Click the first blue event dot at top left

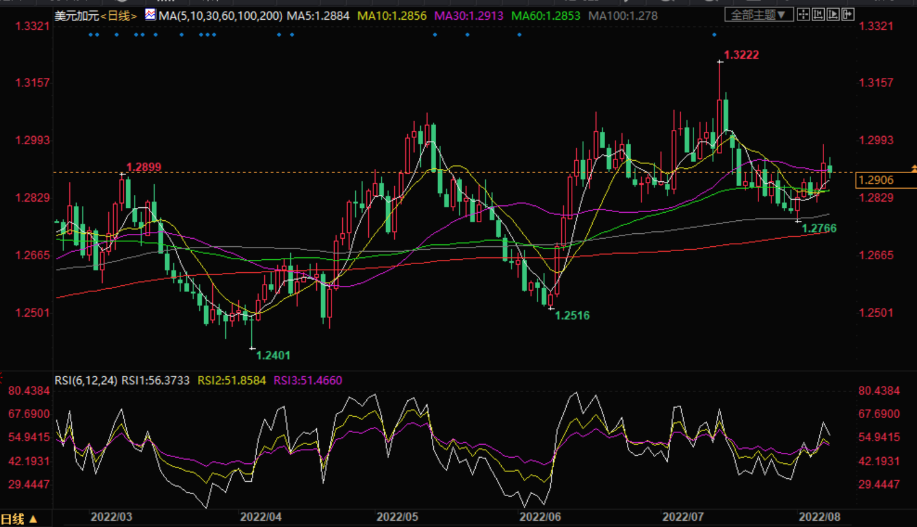(90, 35)
